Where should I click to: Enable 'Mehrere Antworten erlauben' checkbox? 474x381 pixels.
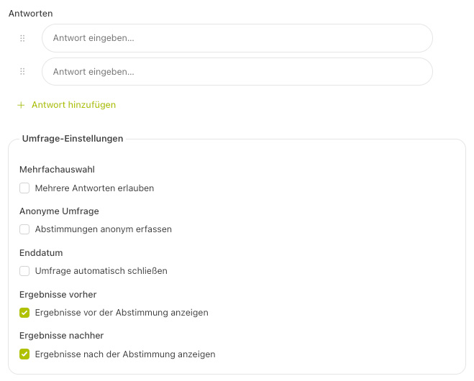24,188
